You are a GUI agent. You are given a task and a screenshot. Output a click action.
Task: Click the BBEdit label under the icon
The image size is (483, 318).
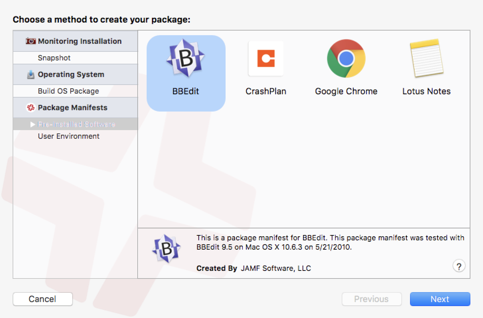coord(185,91)
